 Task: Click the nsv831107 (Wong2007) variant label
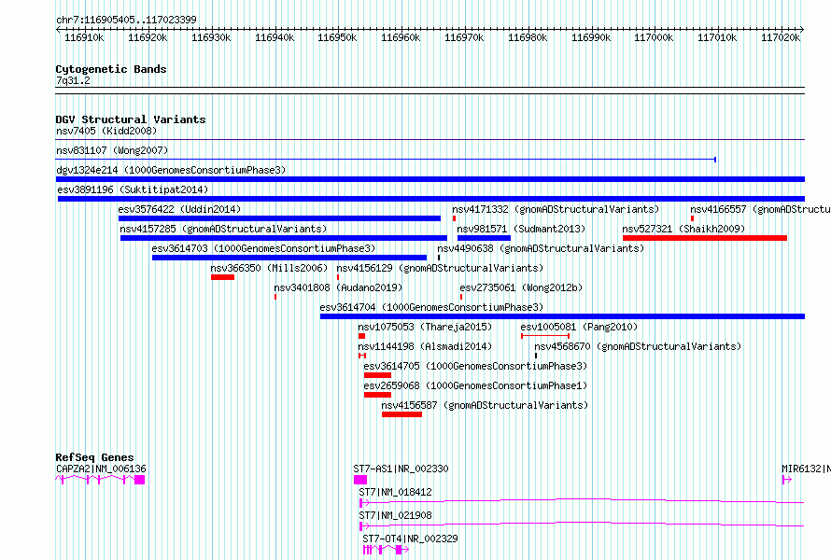click(112, 150)
